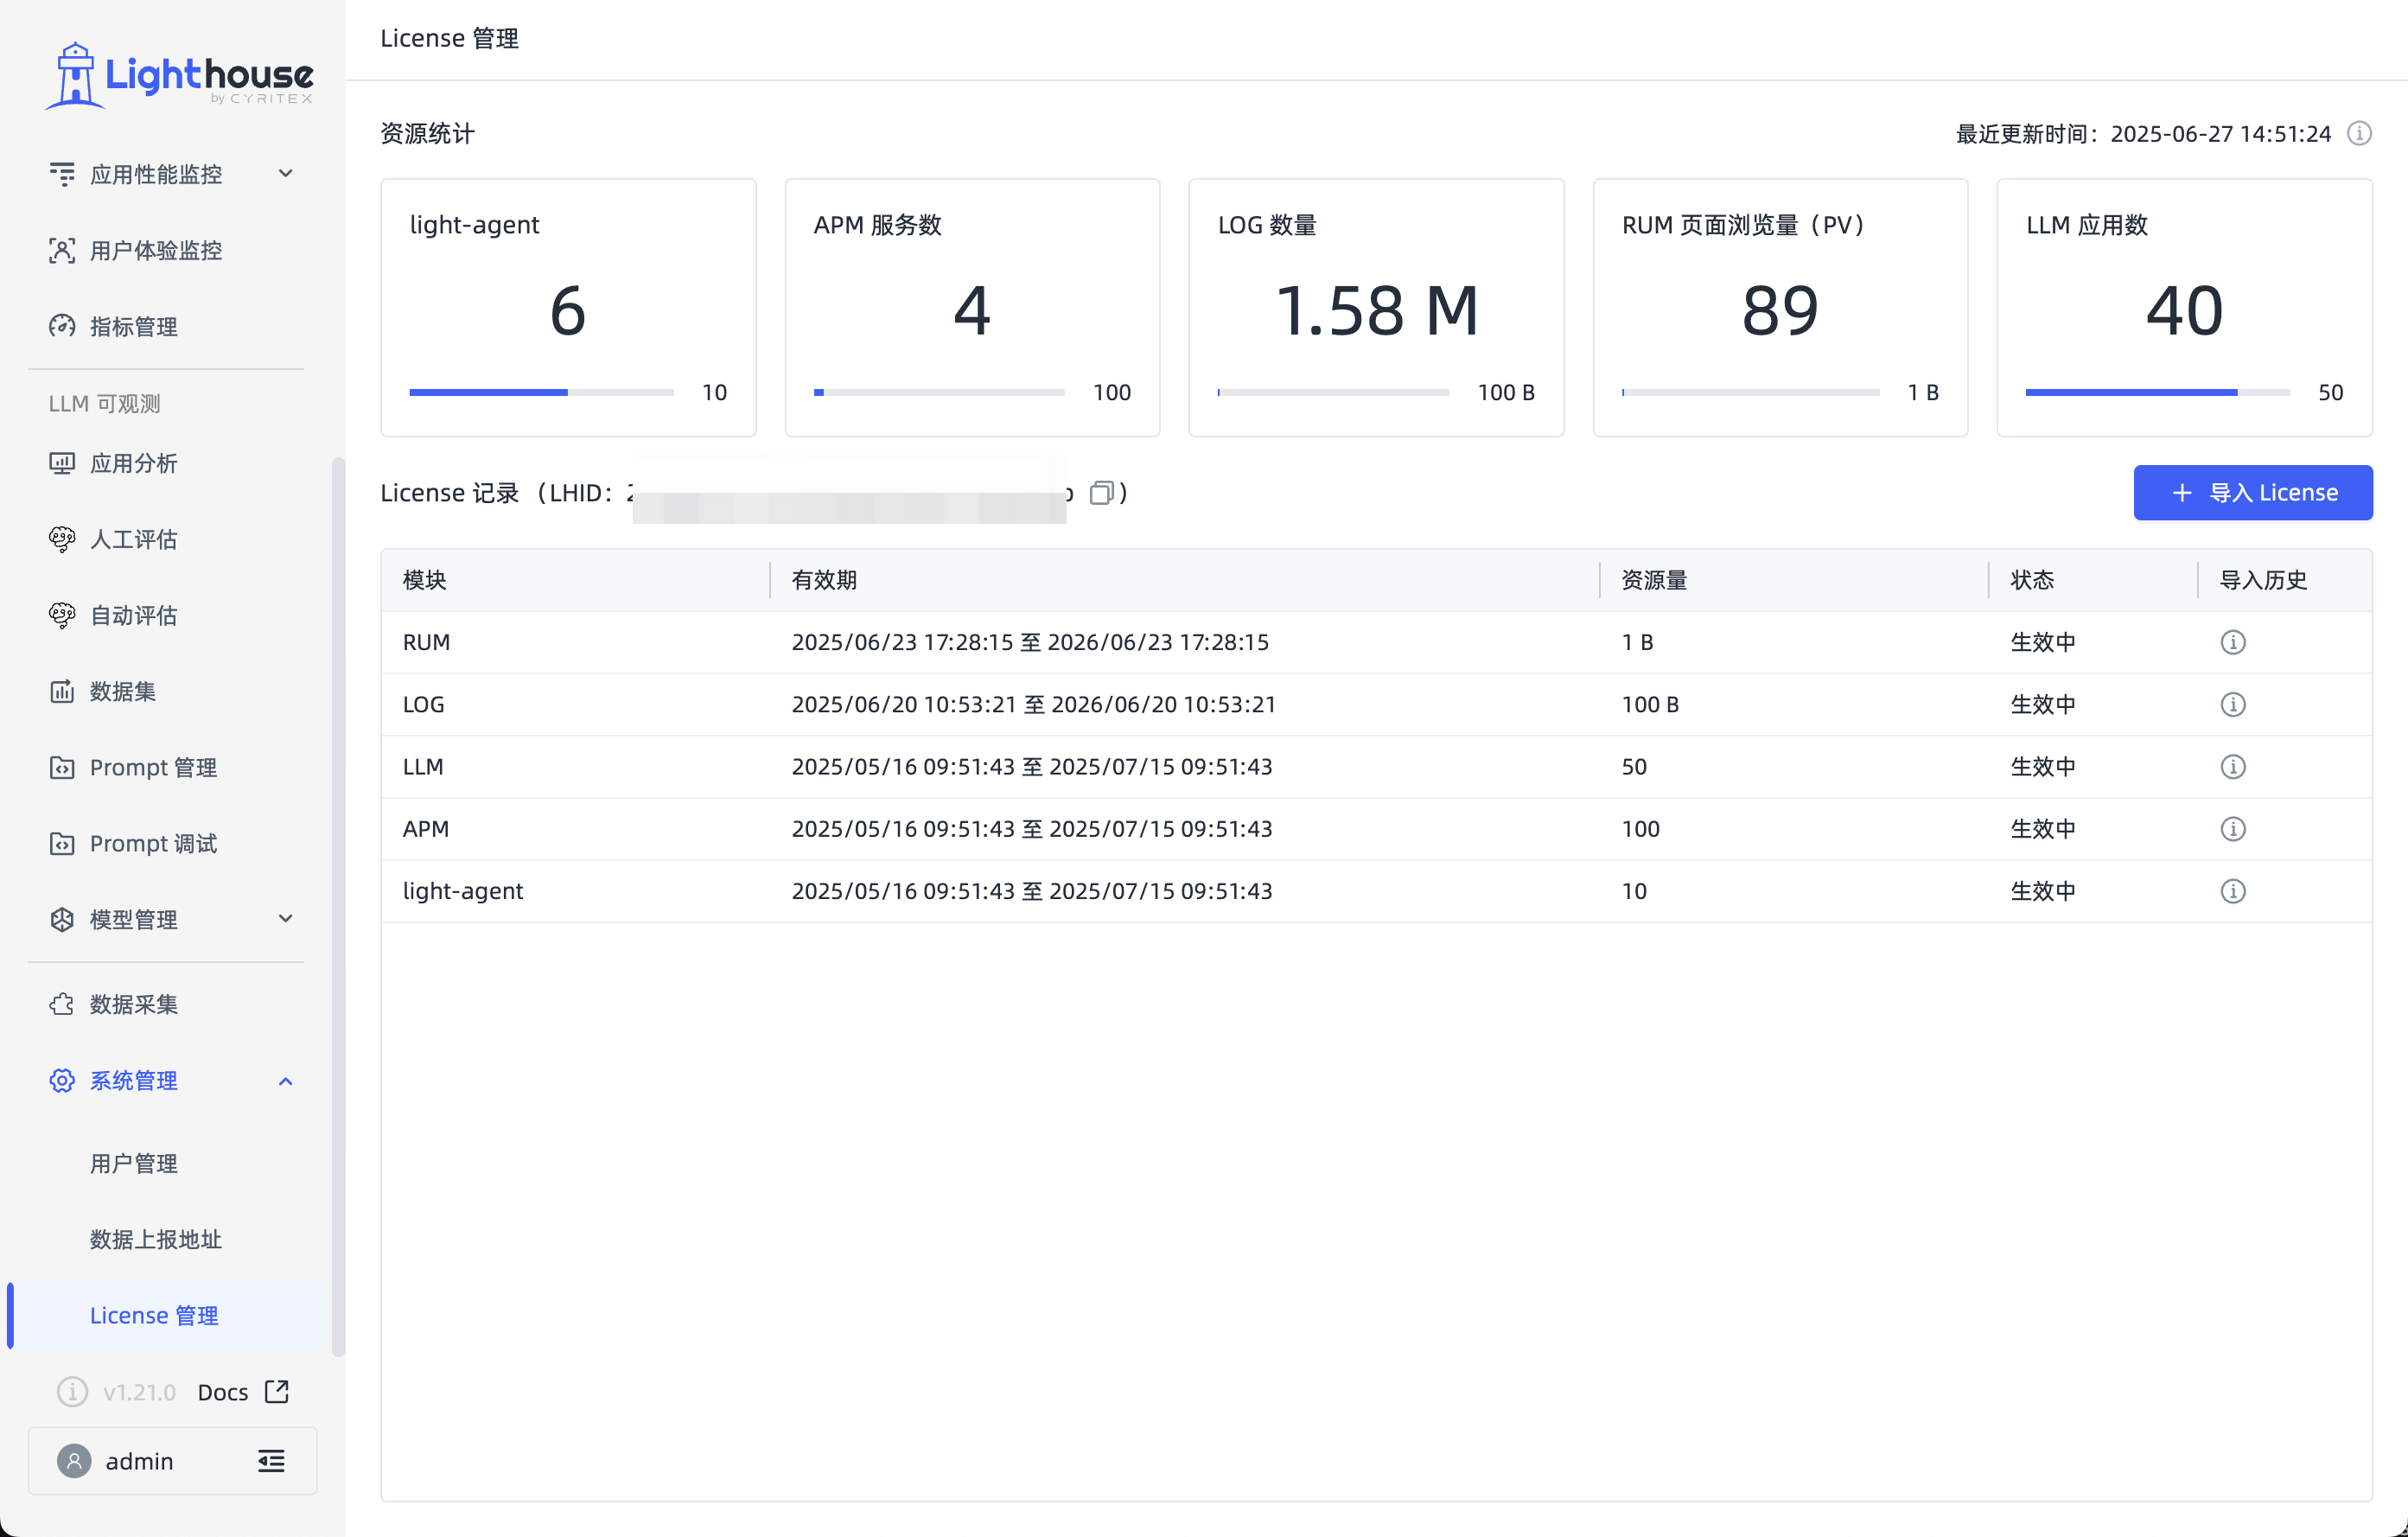2408x1537 pixels.
Task: View import history for the LOG row
Action: pos(2233,704)
